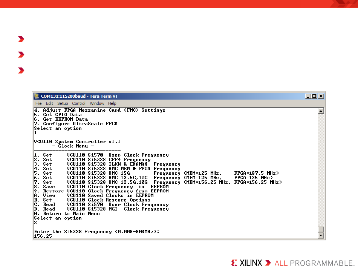
Task: Click the COM131:115200baud title text
Action: click(80, 96)
